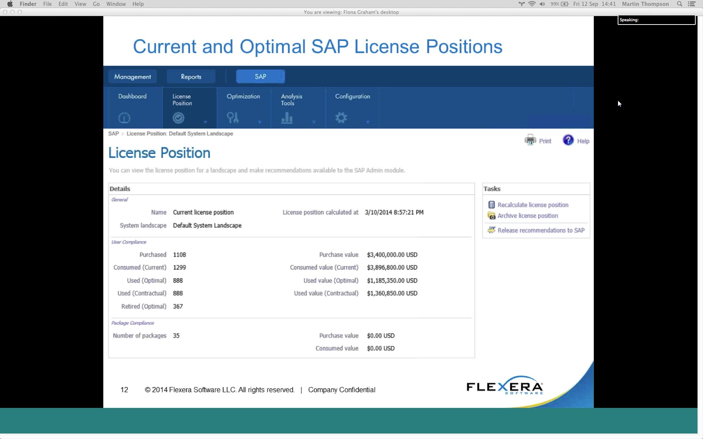703x439 pixels.
Task: Click the Dashboard gauge icon
Action: [x=124, y=118]
